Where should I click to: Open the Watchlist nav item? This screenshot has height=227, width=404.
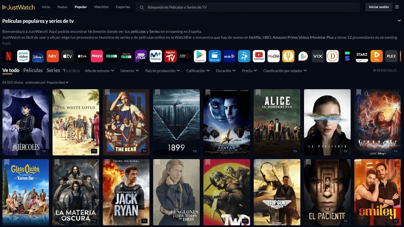[x=101, y=7]
